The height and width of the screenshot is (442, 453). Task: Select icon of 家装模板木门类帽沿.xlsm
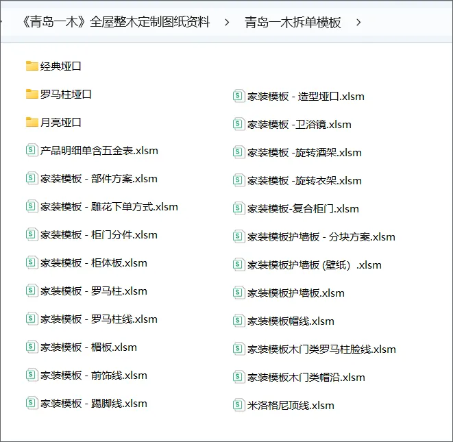[x=238, y=377]
